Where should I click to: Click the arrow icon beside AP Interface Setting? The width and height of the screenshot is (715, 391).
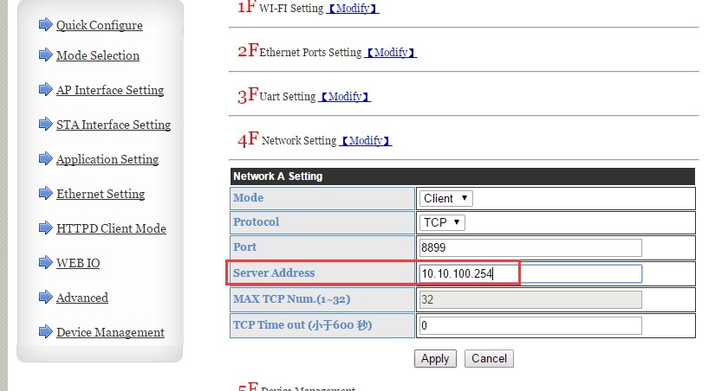(46, 89)
